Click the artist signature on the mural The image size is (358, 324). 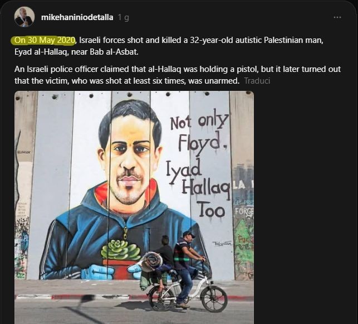click(221, 244)
